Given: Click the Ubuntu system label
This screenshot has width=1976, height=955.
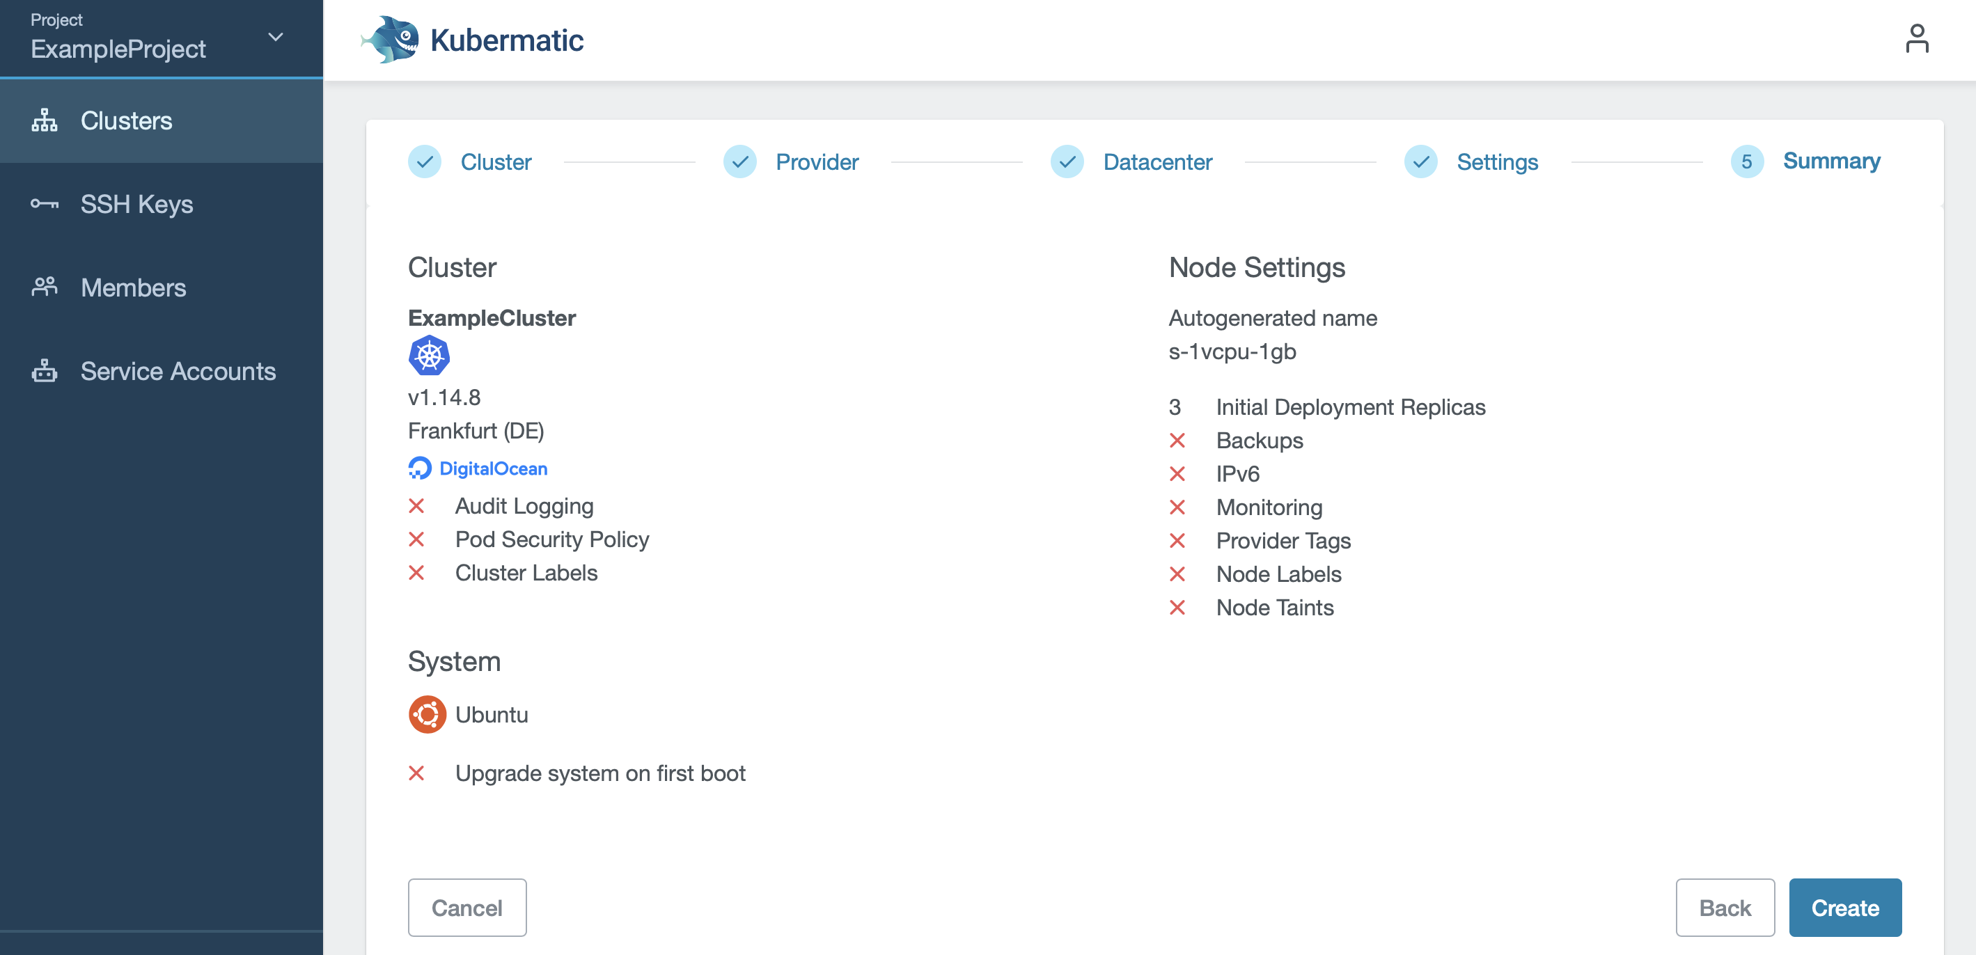Looking at the screenshot, I should click(x=492, y=715).
